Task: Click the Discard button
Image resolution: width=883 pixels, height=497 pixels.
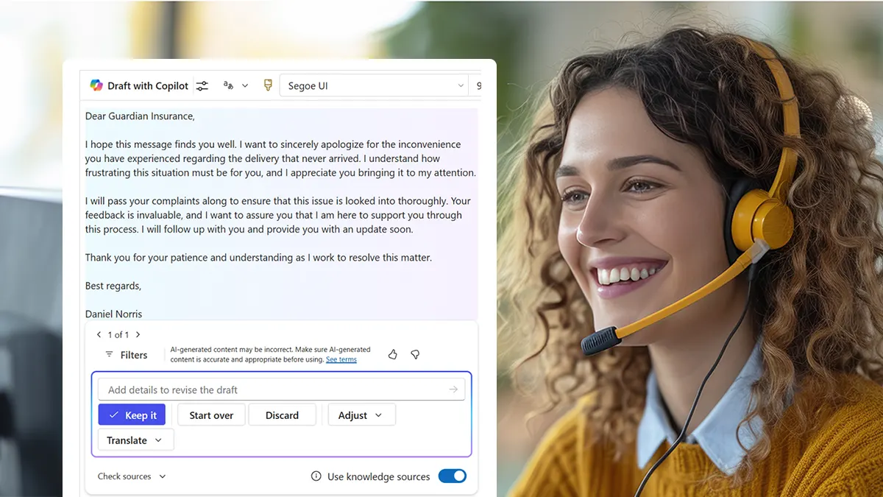Action: click(x=283, y=415)
